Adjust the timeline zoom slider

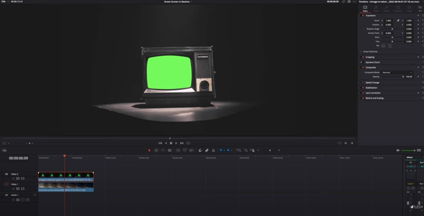click(269, 150)
